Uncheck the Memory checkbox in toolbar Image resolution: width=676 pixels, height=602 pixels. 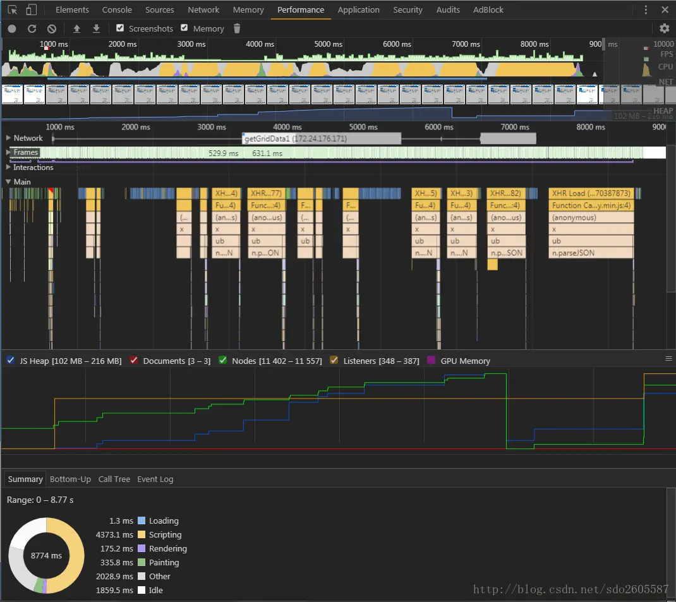184,28
